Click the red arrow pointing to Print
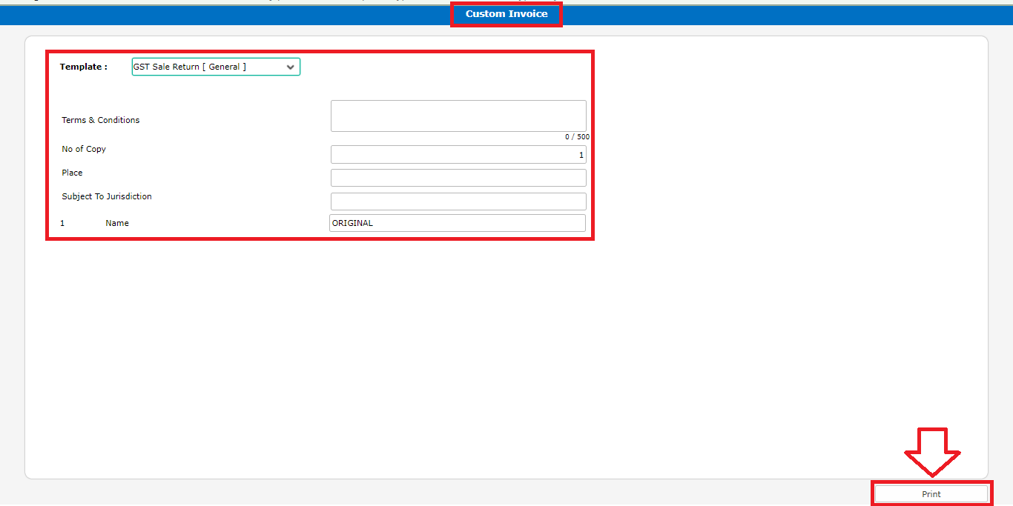The width and height of the screenshot is (1013, 506). (931, 450)
